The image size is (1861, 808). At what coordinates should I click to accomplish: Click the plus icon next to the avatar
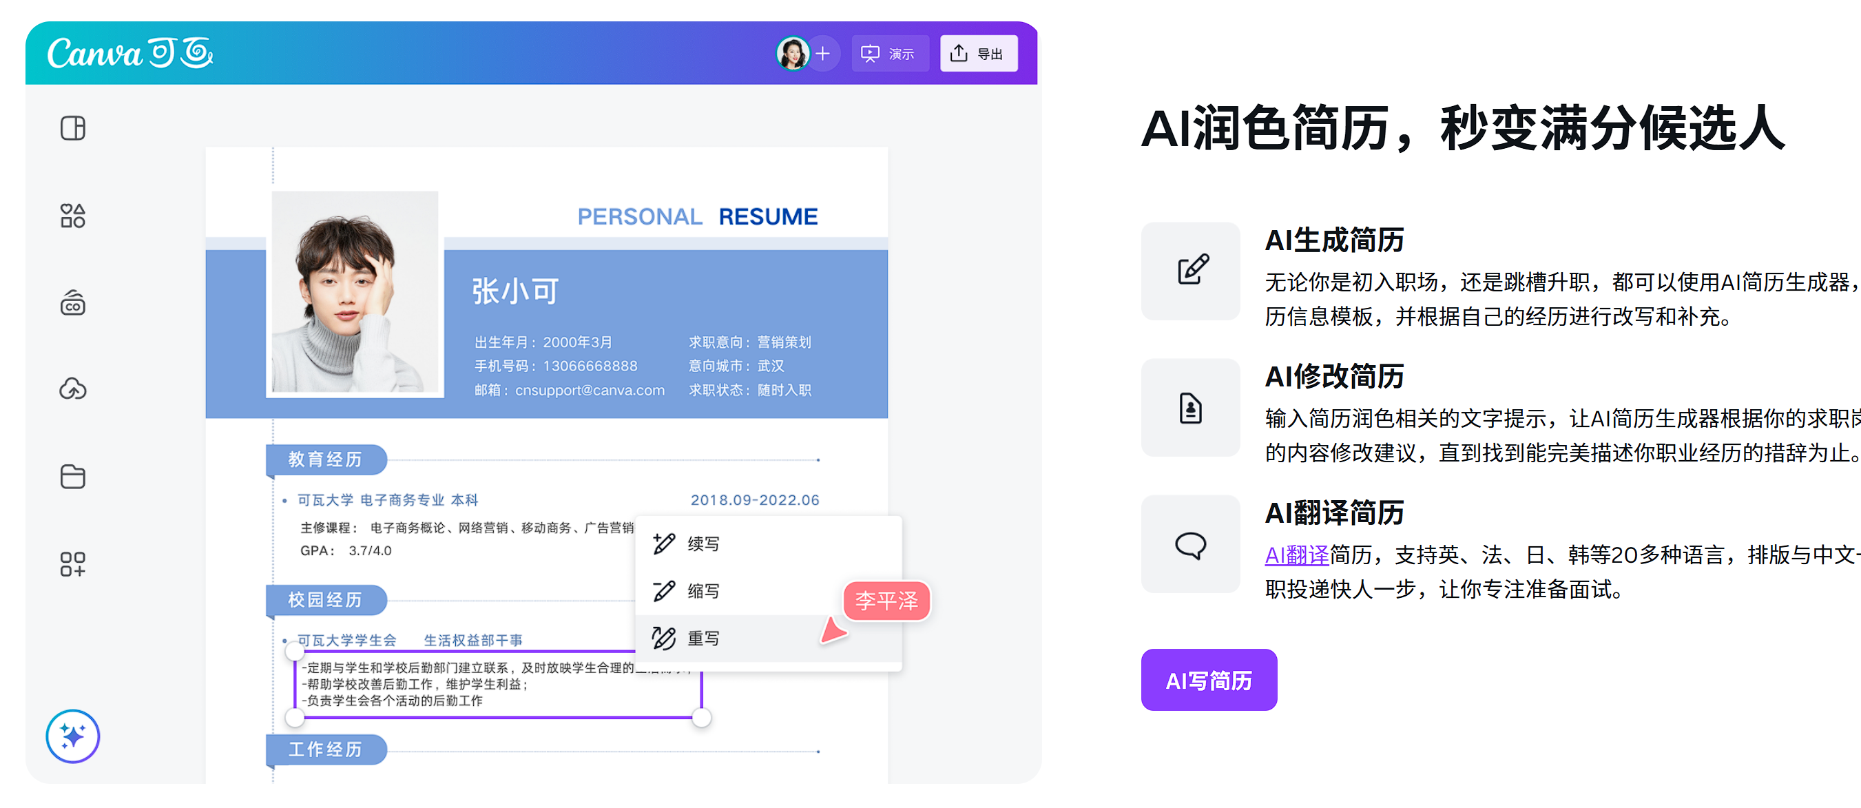(x=823, y=54)
